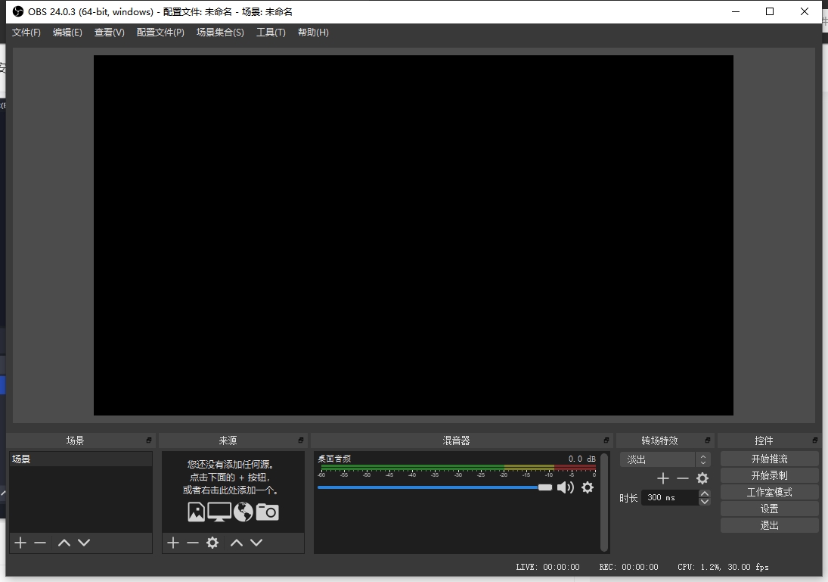Decrease 时长 duration with the down arrow
The width and height of the screenshot is (828, 582).
[x=705, y=502]
